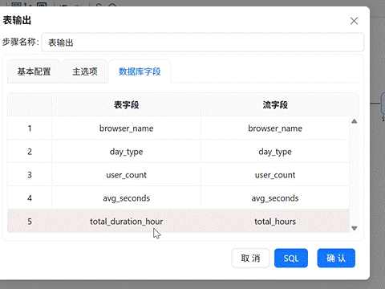385x289 pixels.
Task: Select stream field browser_name in row 1
Action: click(275, 128)
